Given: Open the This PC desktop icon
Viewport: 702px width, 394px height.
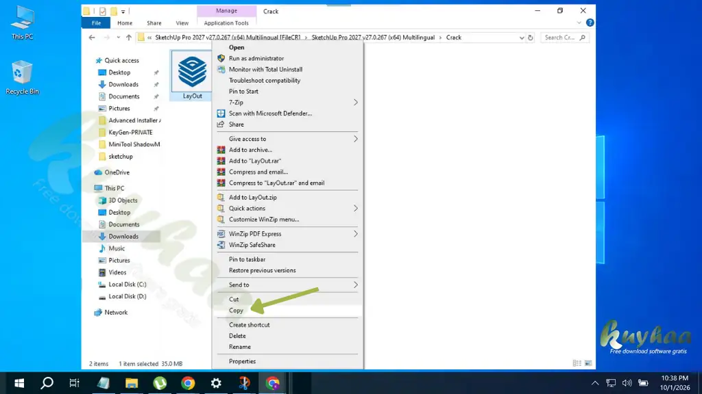Looking at the screenshot, I should [x=23, y=23].
